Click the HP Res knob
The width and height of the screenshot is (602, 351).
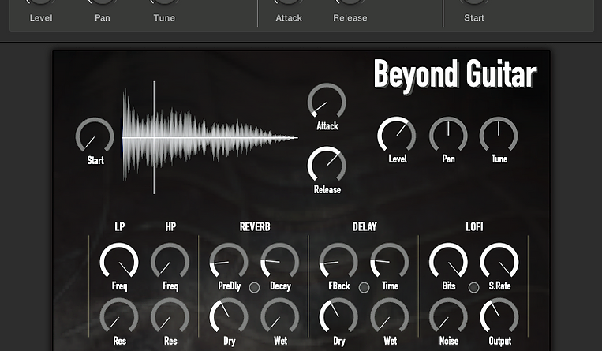170,316
